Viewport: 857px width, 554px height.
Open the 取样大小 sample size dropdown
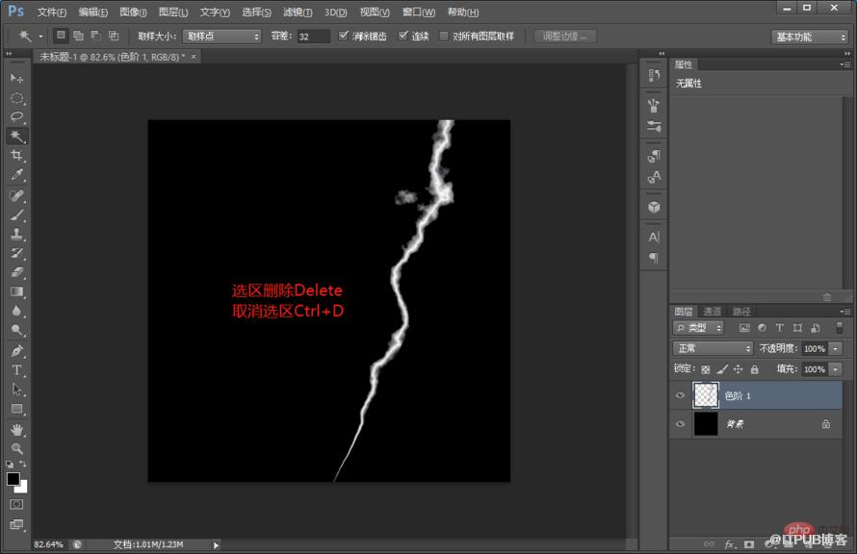click(x=221, y=37)
